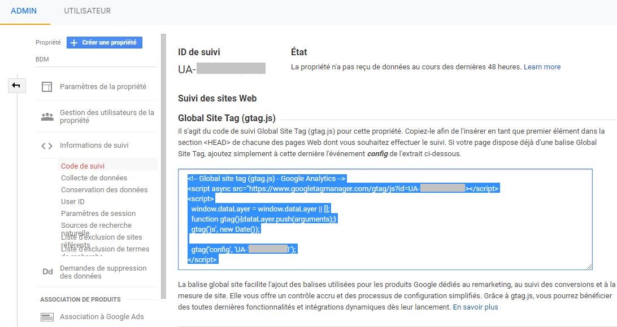Viewport: 617px width, 327px height.
Task: Click the En savoir plus link
Action: pos(475,307)
